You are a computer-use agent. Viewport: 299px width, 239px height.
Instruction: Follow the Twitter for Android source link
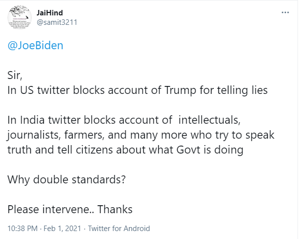pyautogui.click(x=119, y=229)
